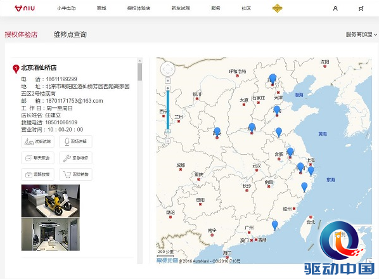This screenshot has width=379, height=279.
Task: Click the email 18701171753@163.com
Action: click(74, 101)
